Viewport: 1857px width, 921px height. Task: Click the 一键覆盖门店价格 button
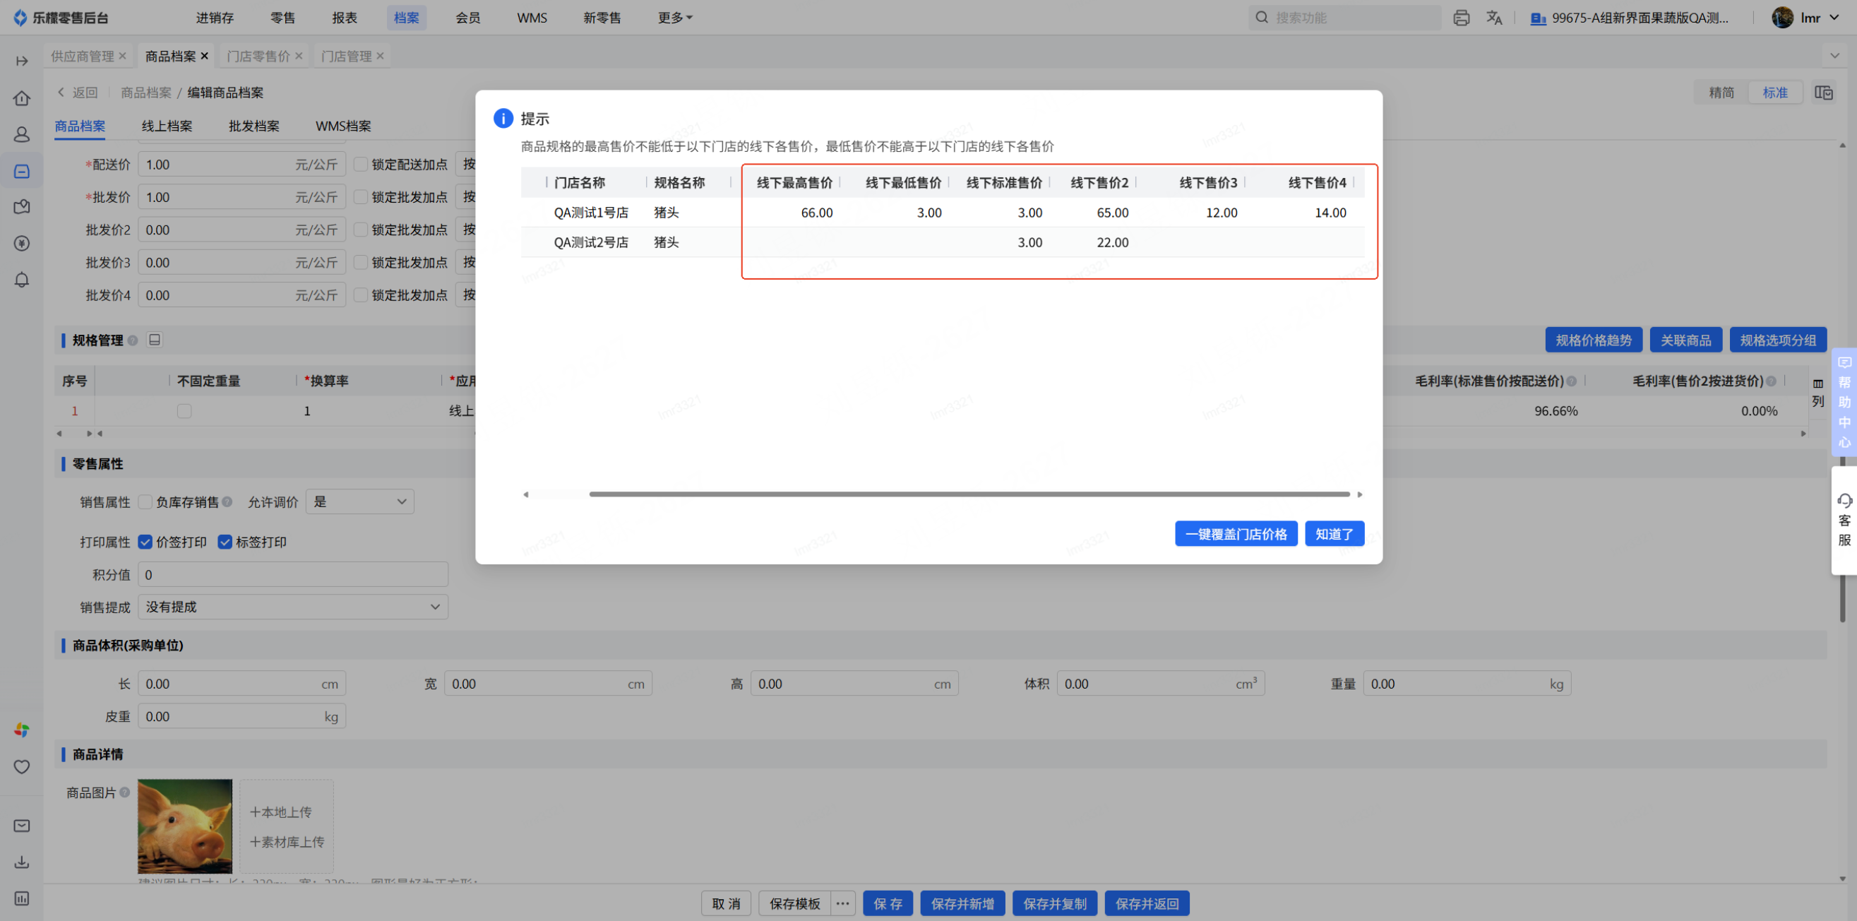[1236, 534]
